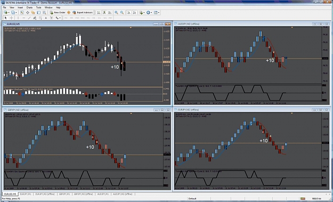333x202 pixels.
Task: Select the Text (A) drawing tool
Action: [x=46, y=18]
